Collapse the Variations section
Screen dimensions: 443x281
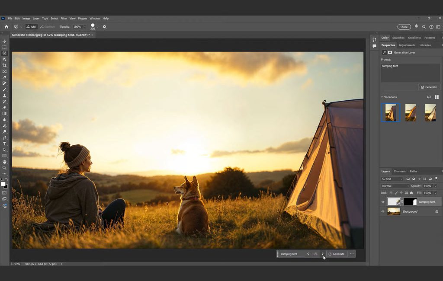[382, 97]
